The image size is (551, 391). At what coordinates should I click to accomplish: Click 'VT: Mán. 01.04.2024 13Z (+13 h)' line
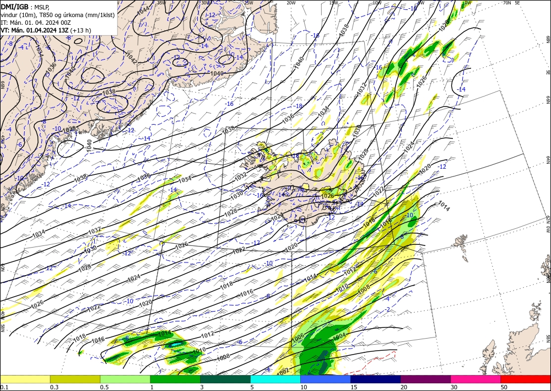click(46, 30)
